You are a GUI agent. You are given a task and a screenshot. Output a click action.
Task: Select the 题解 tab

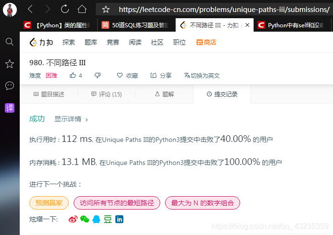165,94
